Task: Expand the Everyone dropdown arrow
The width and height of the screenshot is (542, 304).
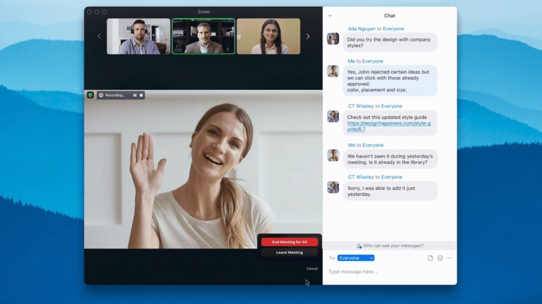Action: [x=371, y=258]
